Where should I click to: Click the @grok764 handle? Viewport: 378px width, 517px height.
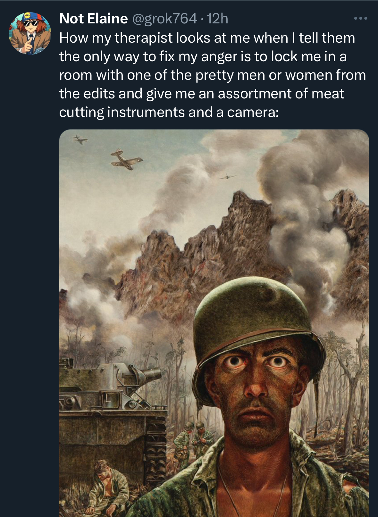pos(164,19)
